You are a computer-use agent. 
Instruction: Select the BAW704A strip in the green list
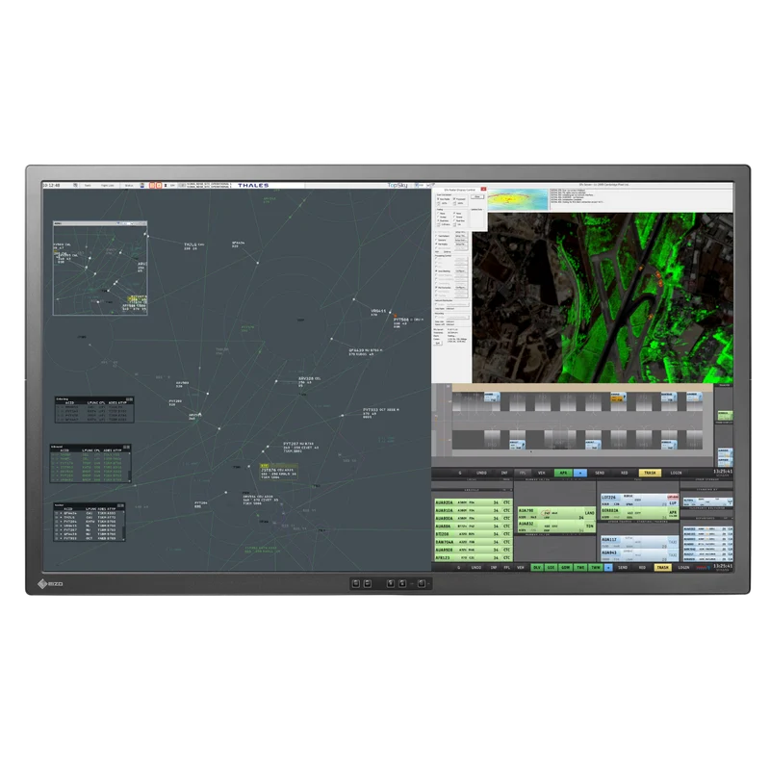coord(474,542)
